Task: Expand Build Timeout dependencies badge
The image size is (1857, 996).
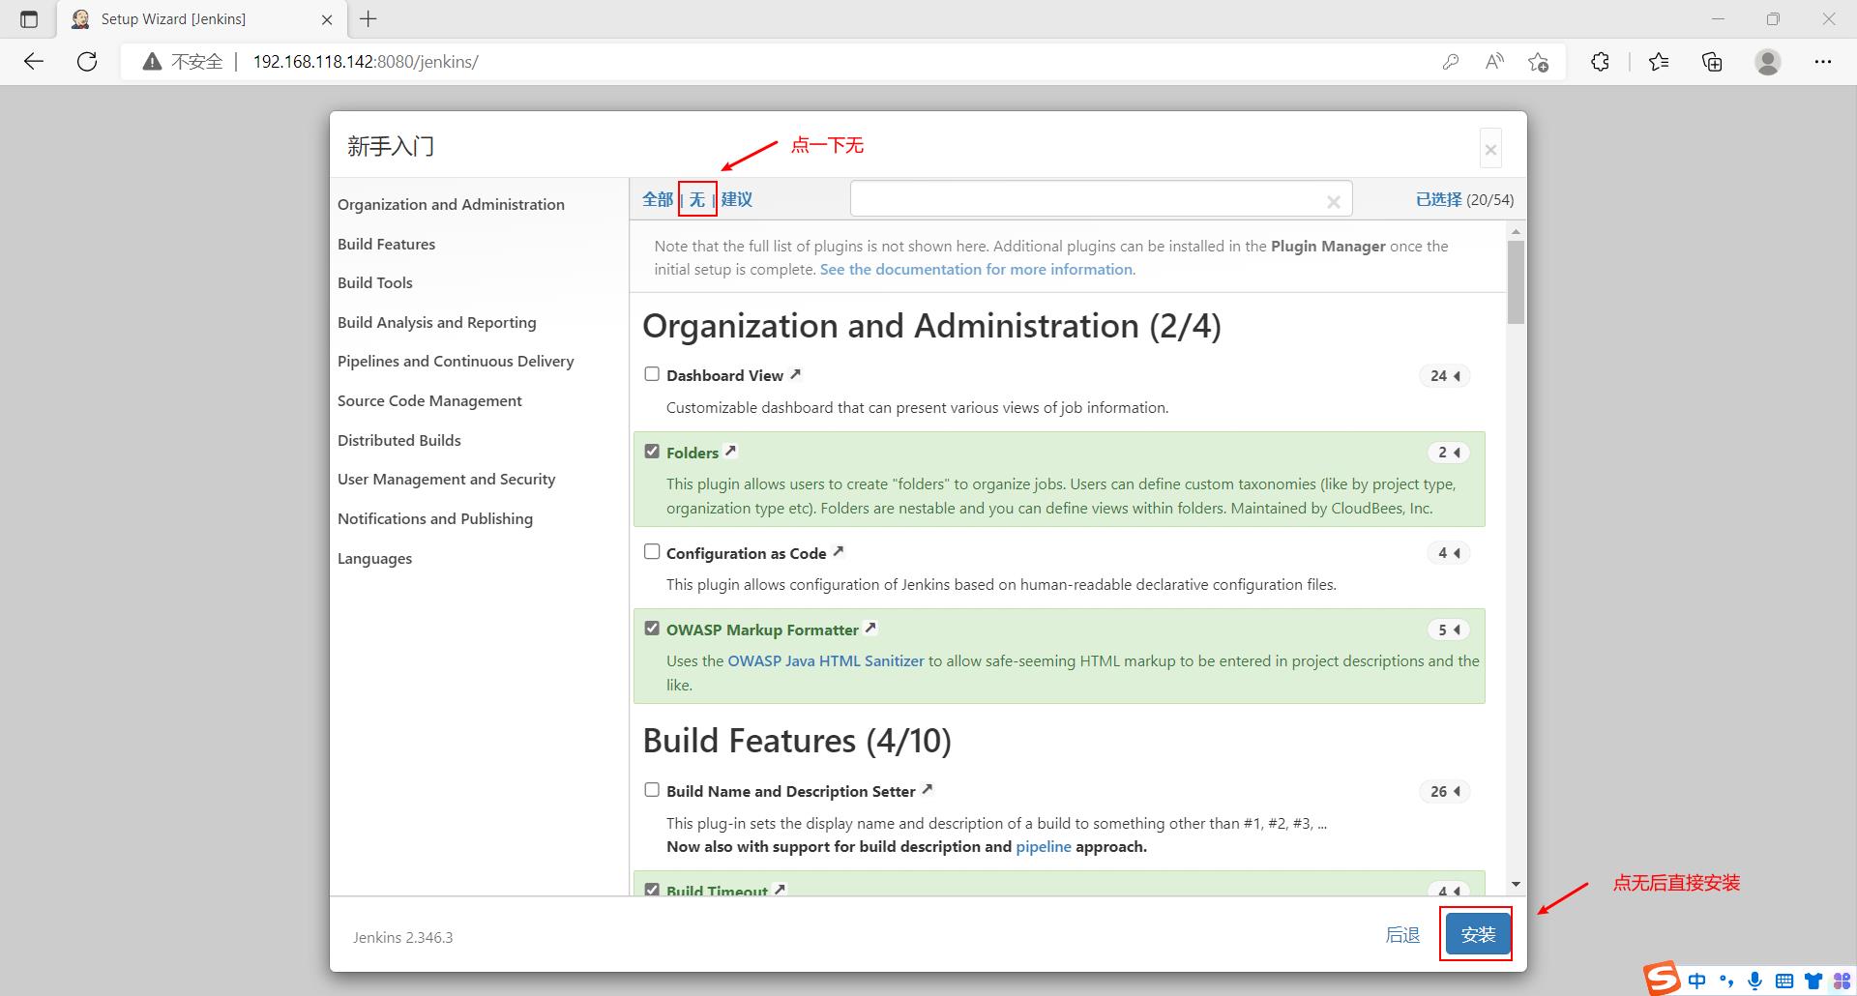Action: [1448, 890]
